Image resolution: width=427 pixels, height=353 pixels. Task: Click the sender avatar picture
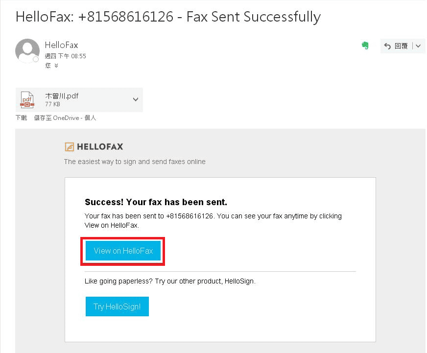pyautogui.click(x=27, y=50)
